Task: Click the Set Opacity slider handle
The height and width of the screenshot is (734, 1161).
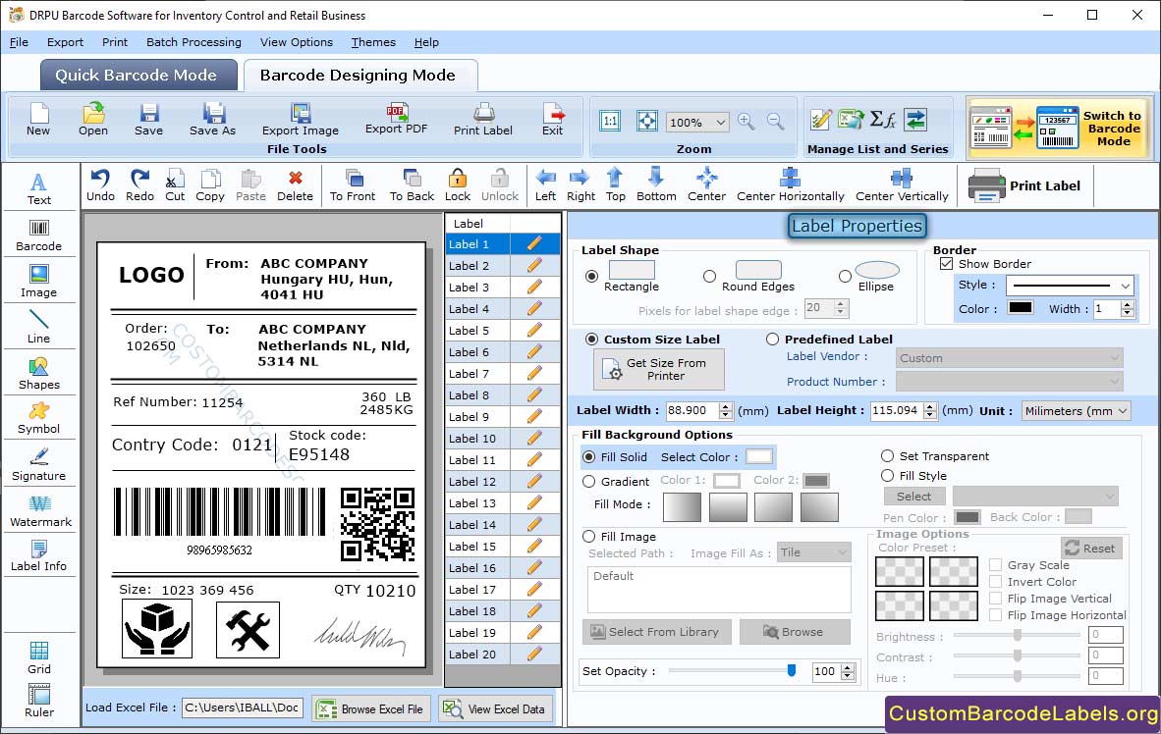Action: point(792,670)
